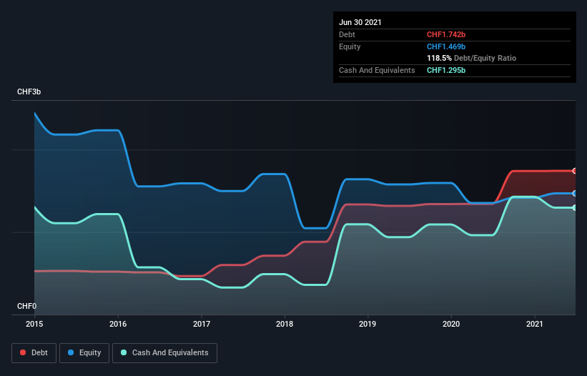Image resolution: width=587 pixels, height=376 pixels.
Task: Select the 2017 axis label
Action: [202, 325]
